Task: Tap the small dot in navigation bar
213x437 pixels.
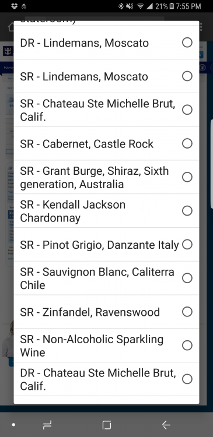Action: coord(13,425)
